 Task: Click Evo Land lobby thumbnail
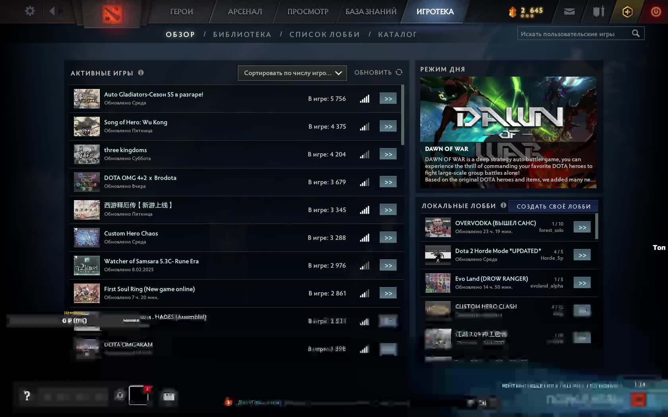coord(438,283)
